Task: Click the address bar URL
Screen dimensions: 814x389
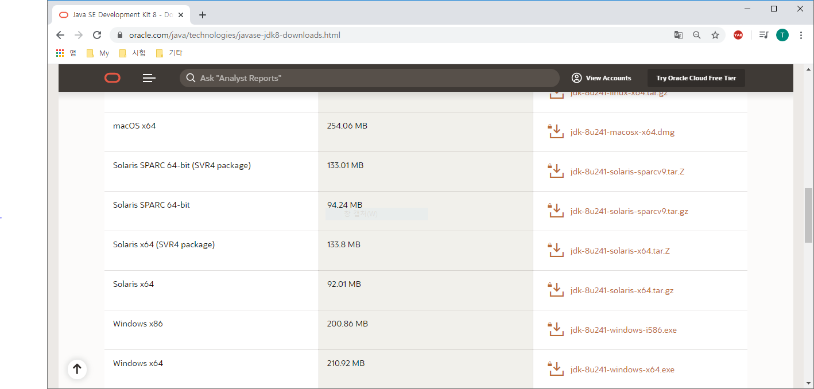Action: point(235,35)
